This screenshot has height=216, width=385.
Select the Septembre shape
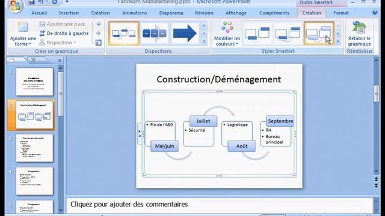click(x=280, y=121)
